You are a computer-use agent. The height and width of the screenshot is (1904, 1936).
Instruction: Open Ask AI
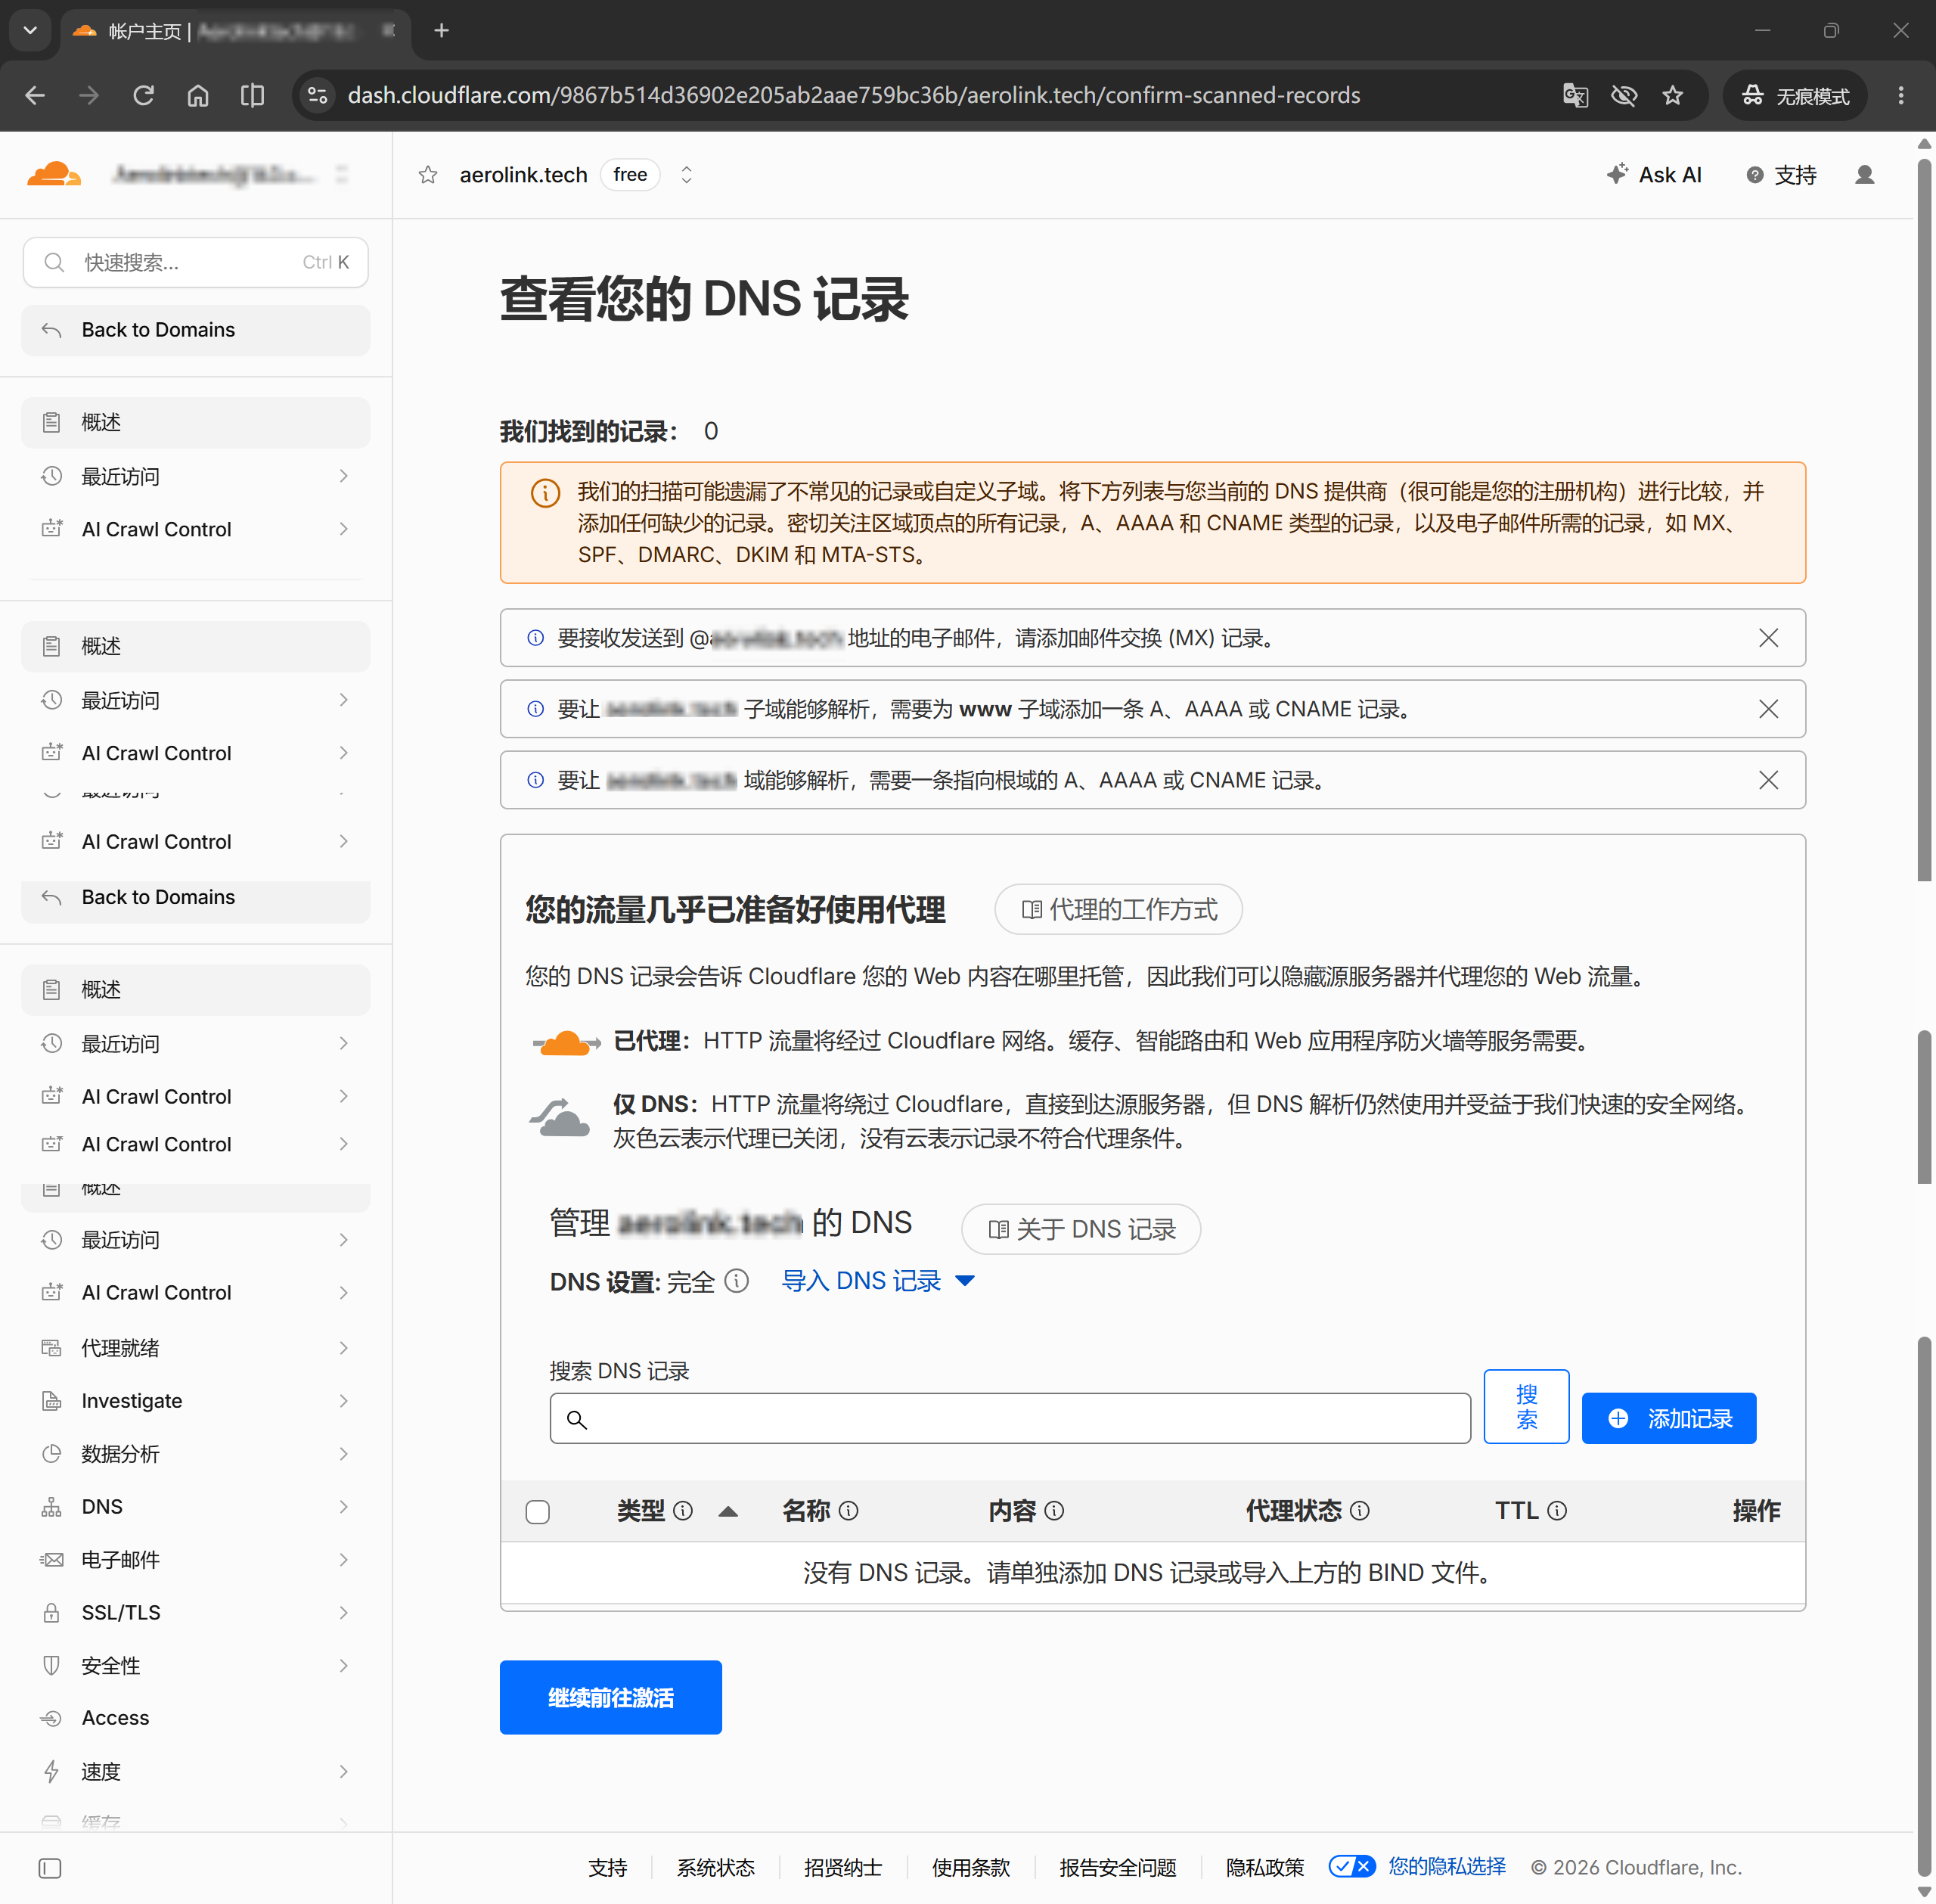pos(1654,175)
